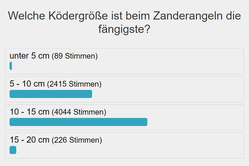Click the longest bar for 10 - 15 cm

(78, 122)
